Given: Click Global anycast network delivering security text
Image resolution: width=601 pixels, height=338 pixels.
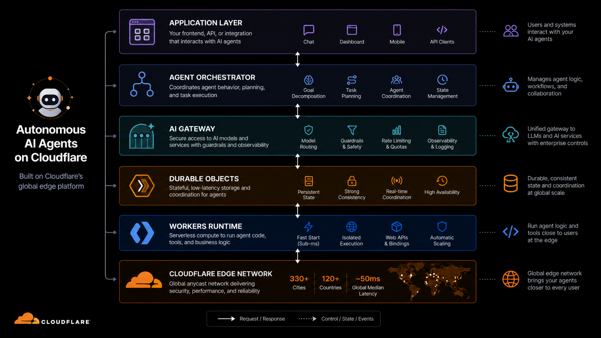Looking at the screenshot, I should point(215,287).
